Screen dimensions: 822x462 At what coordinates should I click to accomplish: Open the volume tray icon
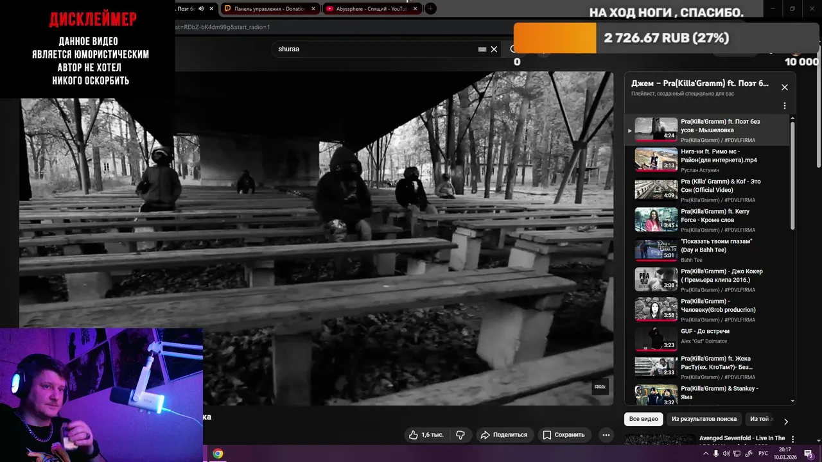(x=726, y=454)
